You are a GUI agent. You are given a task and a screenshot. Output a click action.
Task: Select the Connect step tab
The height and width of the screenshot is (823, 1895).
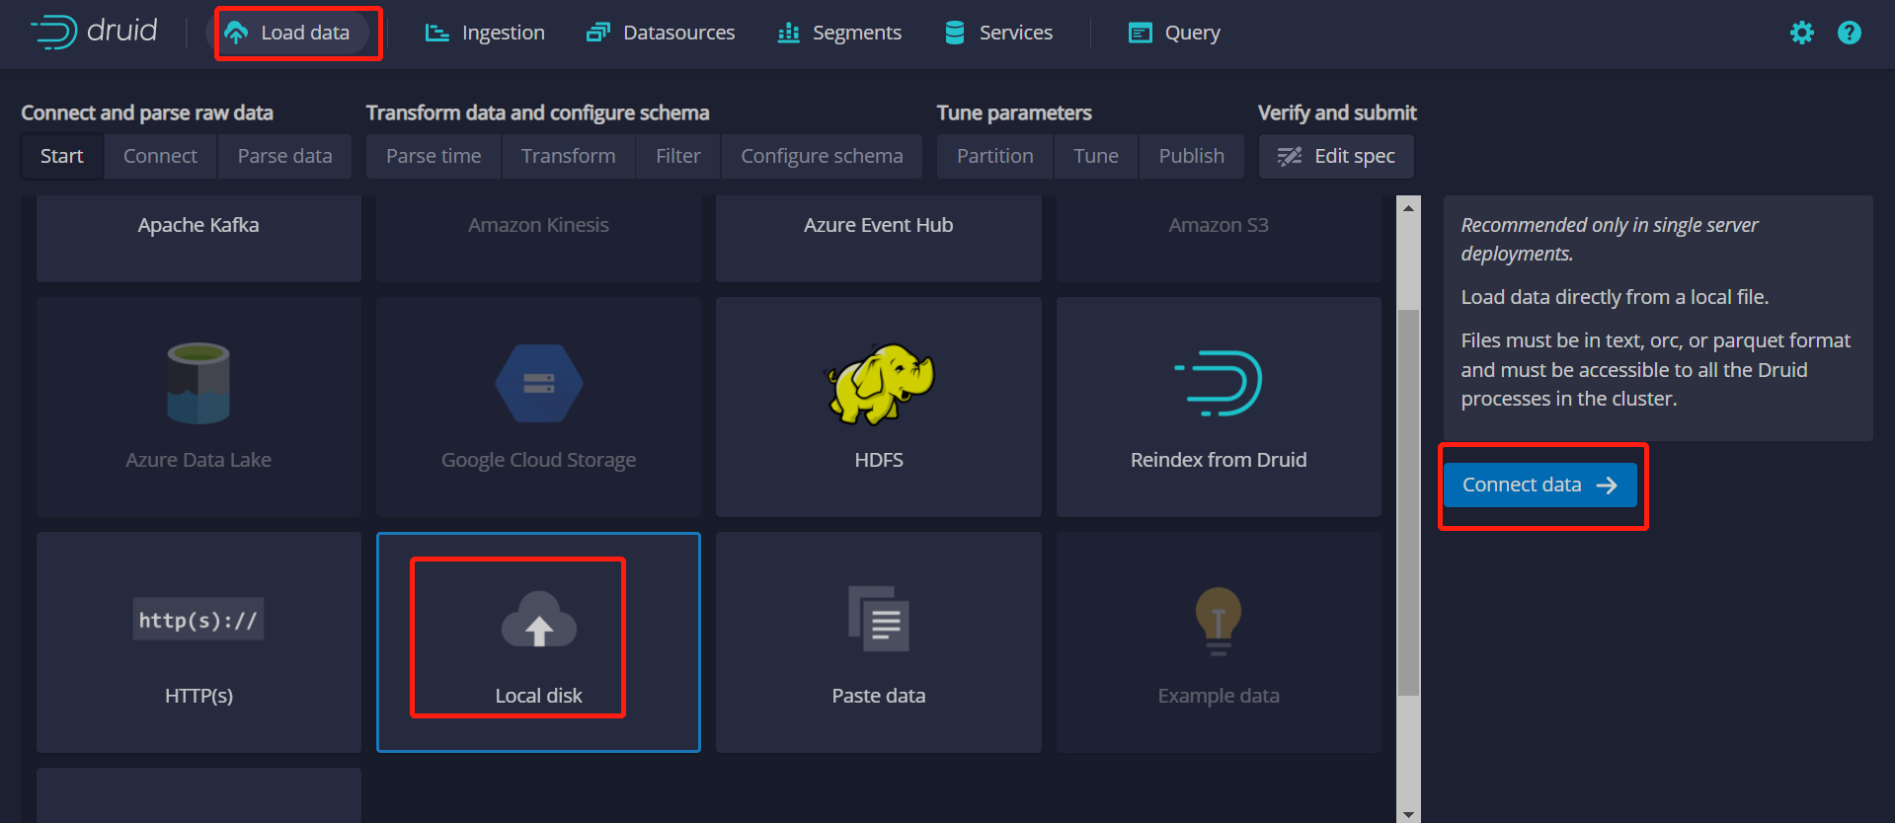point(160,156)
